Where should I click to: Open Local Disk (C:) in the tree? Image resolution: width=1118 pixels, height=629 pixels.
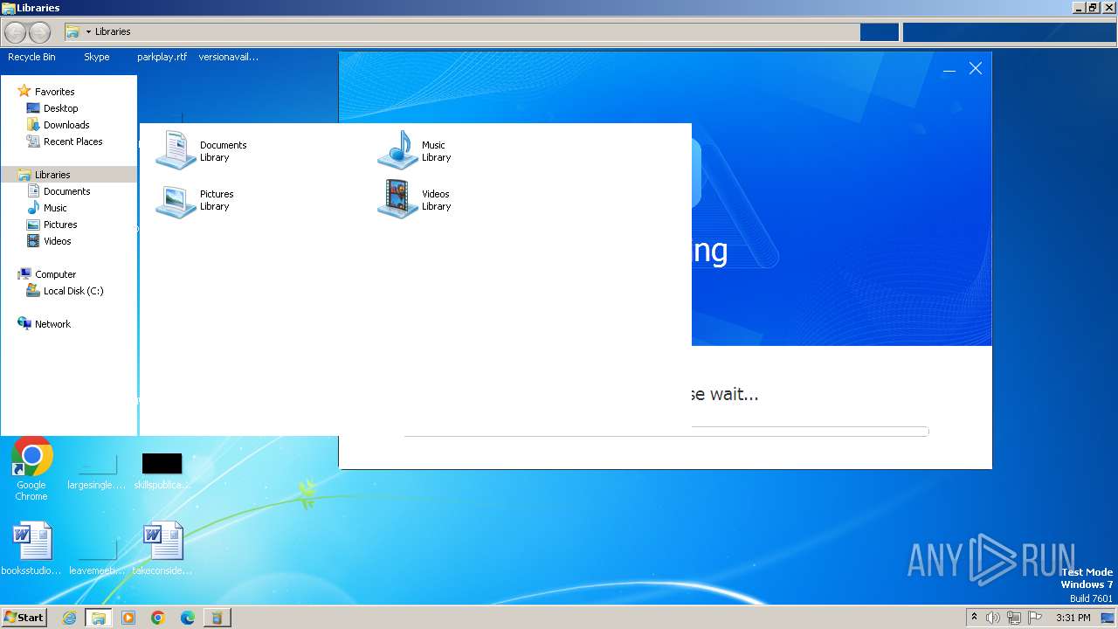tap(72, 291)
